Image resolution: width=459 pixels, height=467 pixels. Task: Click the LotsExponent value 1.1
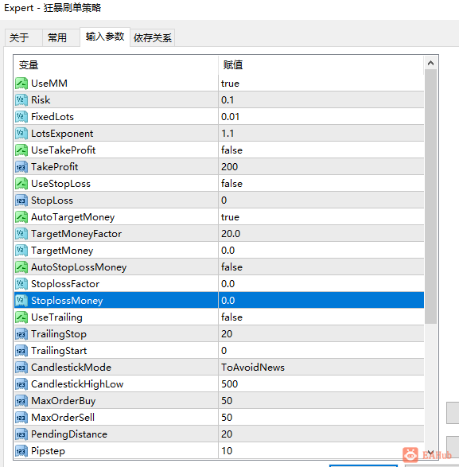coord(228,134)
